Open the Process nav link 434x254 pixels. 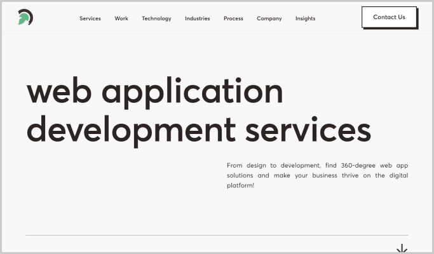coord(233,18)
